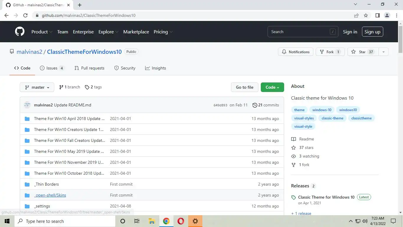Click the windows-10 topic tag
The image size is (403, 227).
(x=322, y=110)
